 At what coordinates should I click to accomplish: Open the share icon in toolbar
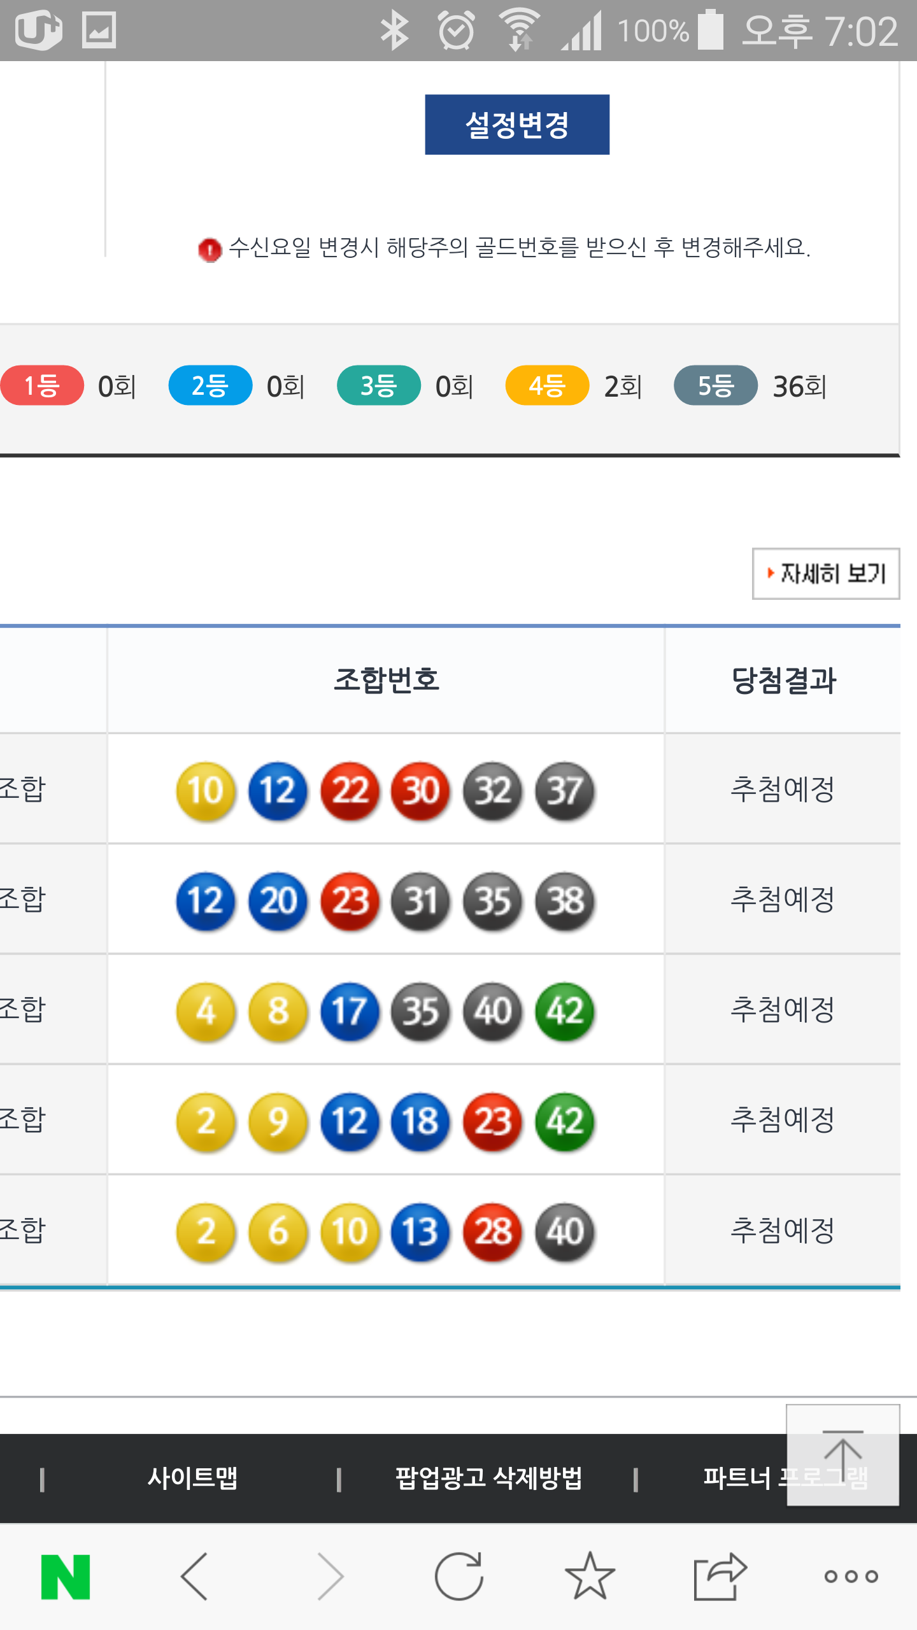pyautogui.click(x=720, y=1577)
